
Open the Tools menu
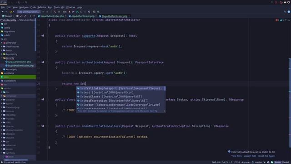56,7
